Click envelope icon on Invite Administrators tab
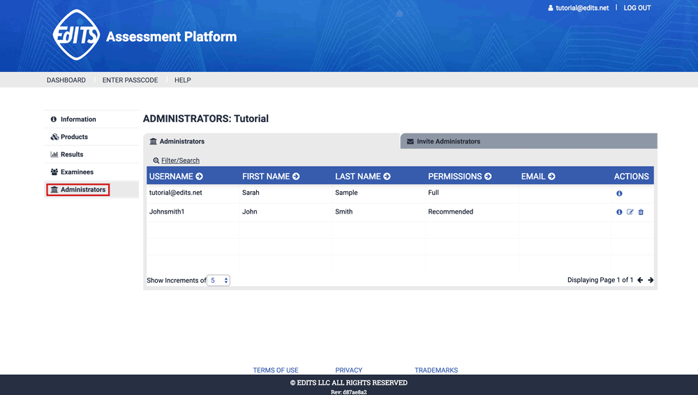The image size is (698, 395). tap(410, 142)
